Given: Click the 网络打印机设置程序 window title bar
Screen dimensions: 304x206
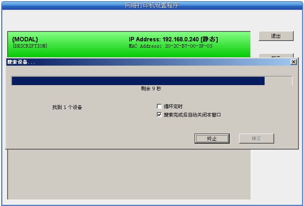Looking at the screenshot, I should pos(152,6).
